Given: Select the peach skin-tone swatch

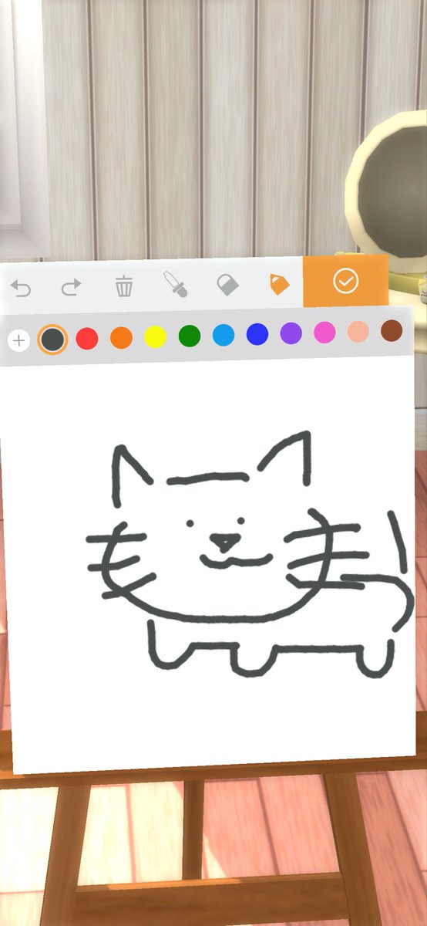Looking at the screenshot, I should click(x=358, y=332).
